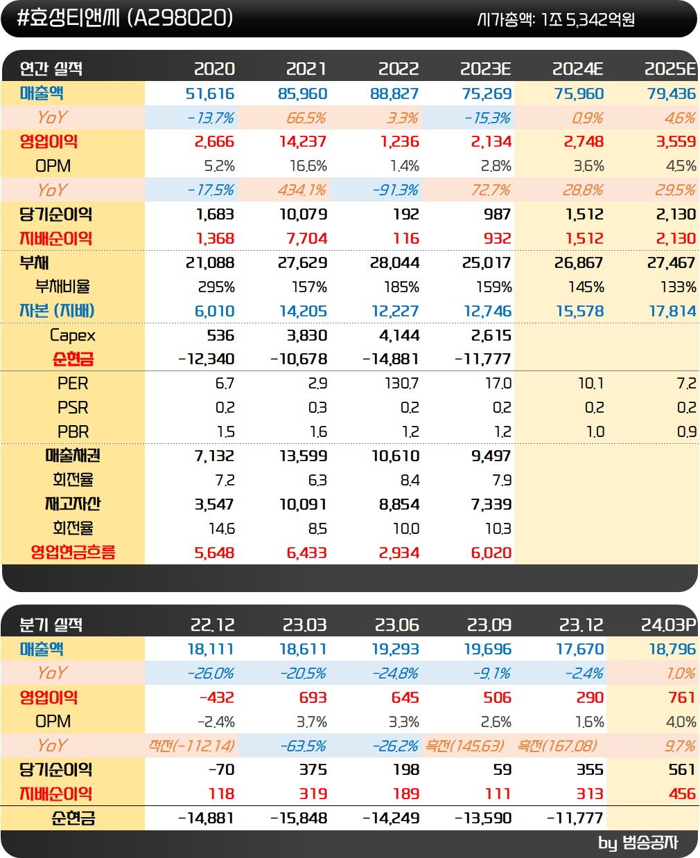Click the 2025E annual column header

(670, 69)
